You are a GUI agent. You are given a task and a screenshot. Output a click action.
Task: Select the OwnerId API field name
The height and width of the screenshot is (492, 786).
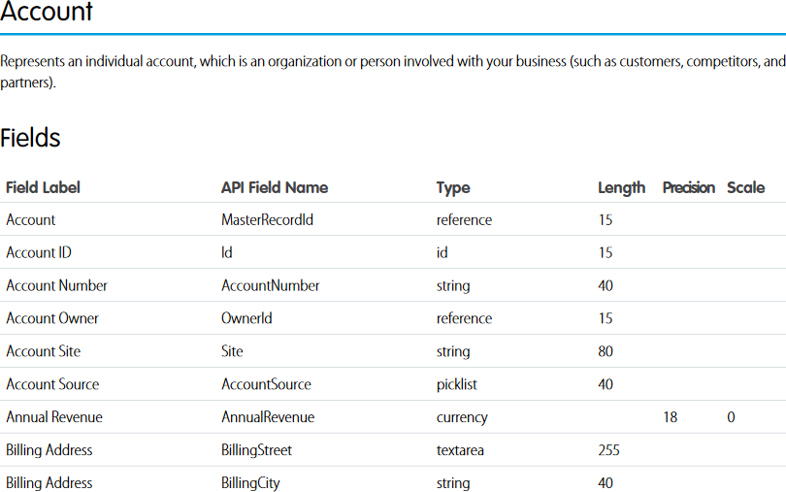246,319
